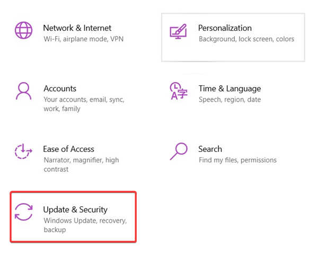Click the "Find my files, permissions" description
318x255 pixels.
click(237, 160)
